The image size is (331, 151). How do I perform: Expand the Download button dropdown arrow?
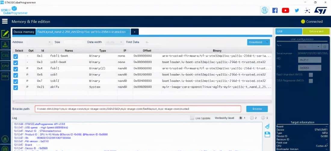267,42
